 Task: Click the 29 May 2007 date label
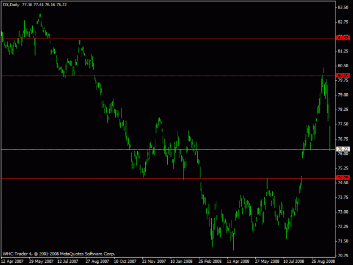coord(41,262)
